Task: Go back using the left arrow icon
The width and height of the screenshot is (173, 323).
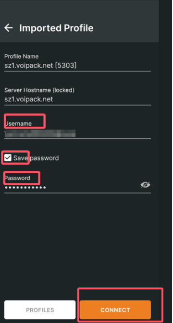Action: (9, 28)
